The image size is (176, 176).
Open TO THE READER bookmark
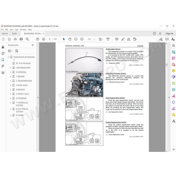[23, 63]
